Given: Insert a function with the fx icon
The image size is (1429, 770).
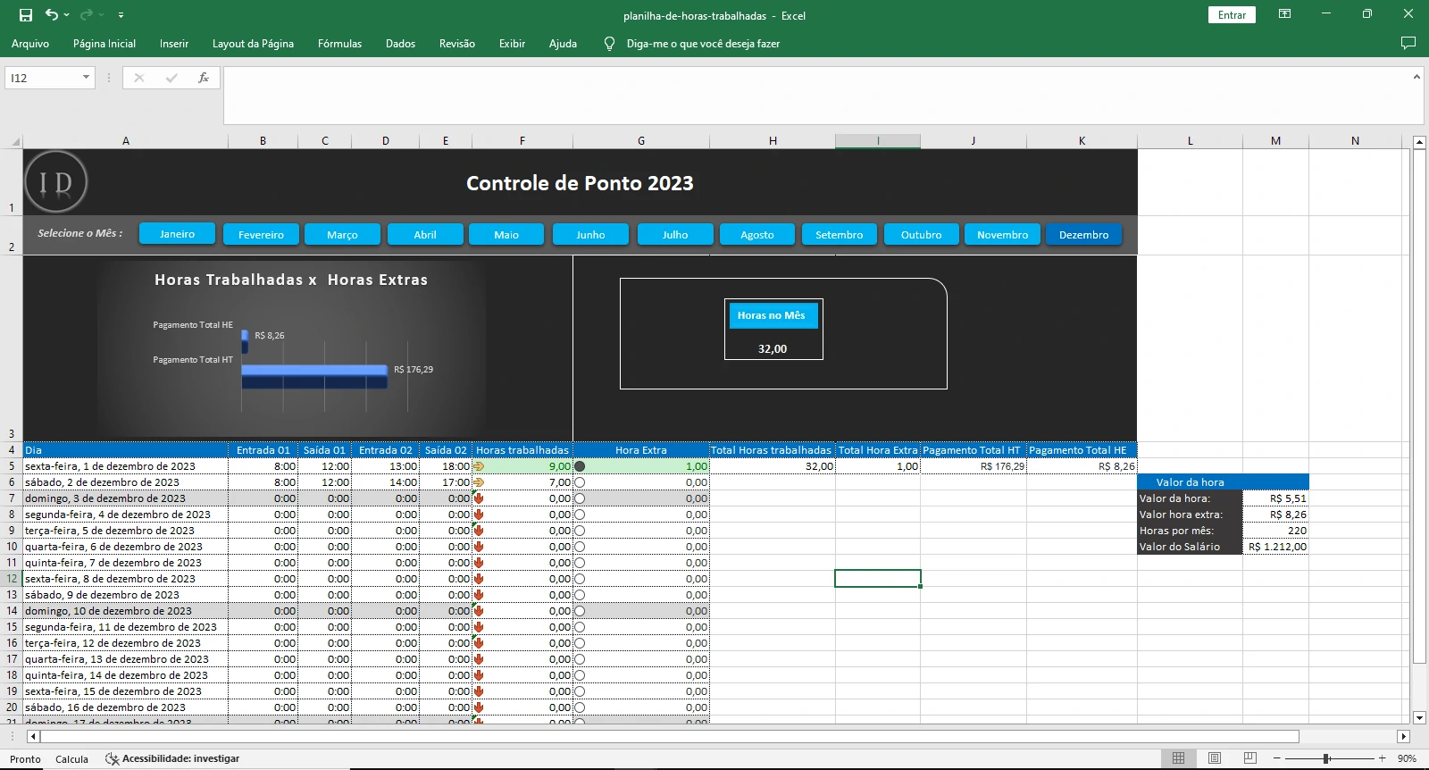Looking at the screenshot, I should (x=204, y=78).
